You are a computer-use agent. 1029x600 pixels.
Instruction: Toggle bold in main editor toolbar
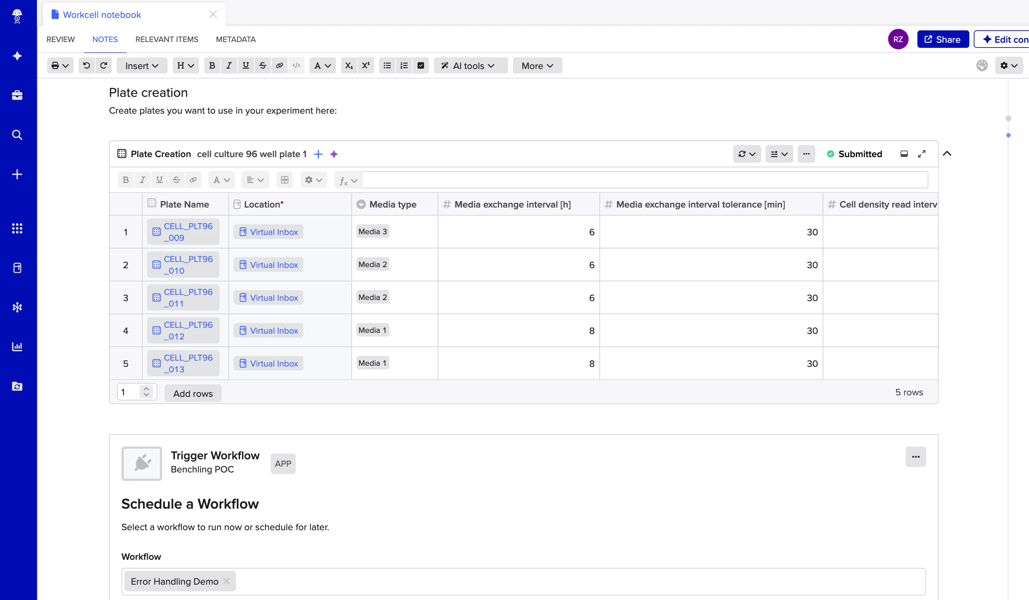212,65
